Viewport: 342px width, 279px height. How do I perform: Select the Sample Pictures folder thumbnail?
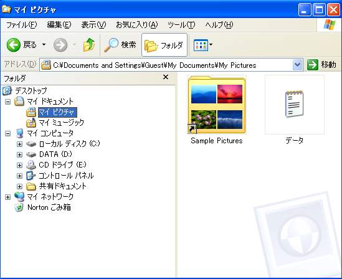click(217, 105)
